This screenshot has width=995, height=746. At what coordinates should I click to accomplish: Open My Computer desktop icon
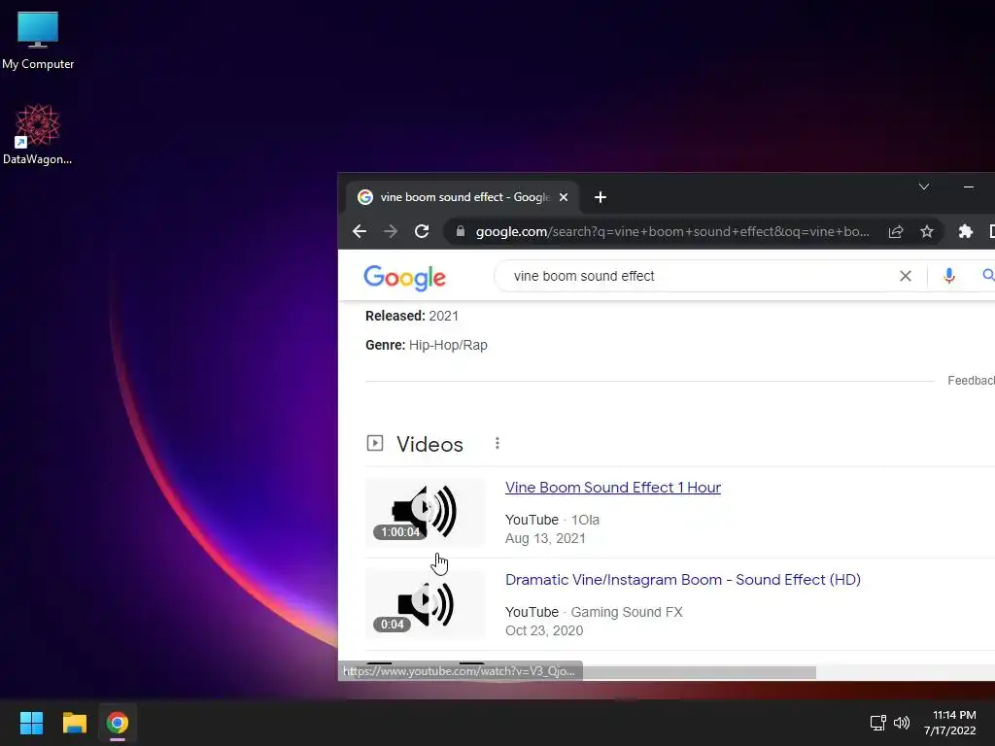tap(38, 40)
